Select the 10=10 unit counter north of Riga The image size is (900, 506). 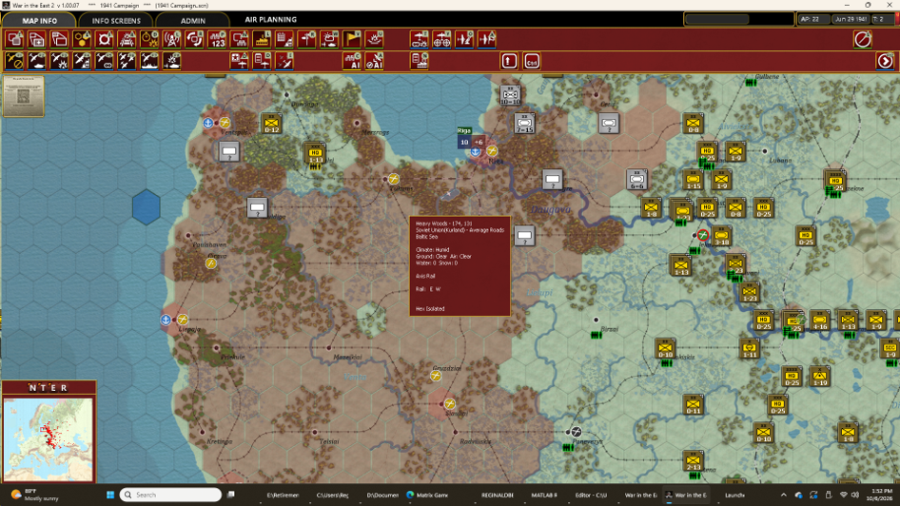point(510,95)
